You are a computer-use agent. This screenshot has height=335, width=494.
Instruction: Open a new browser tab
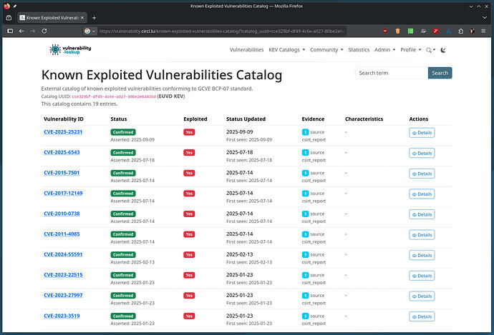point(94,17)
